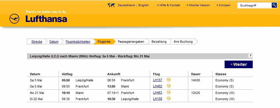Switch language to English
This screenshot has height=108, width=280.
[x=143, y=5]
